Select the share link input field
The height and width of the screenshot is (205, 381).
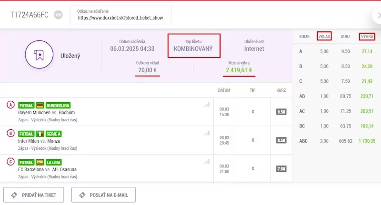(120, 15)
